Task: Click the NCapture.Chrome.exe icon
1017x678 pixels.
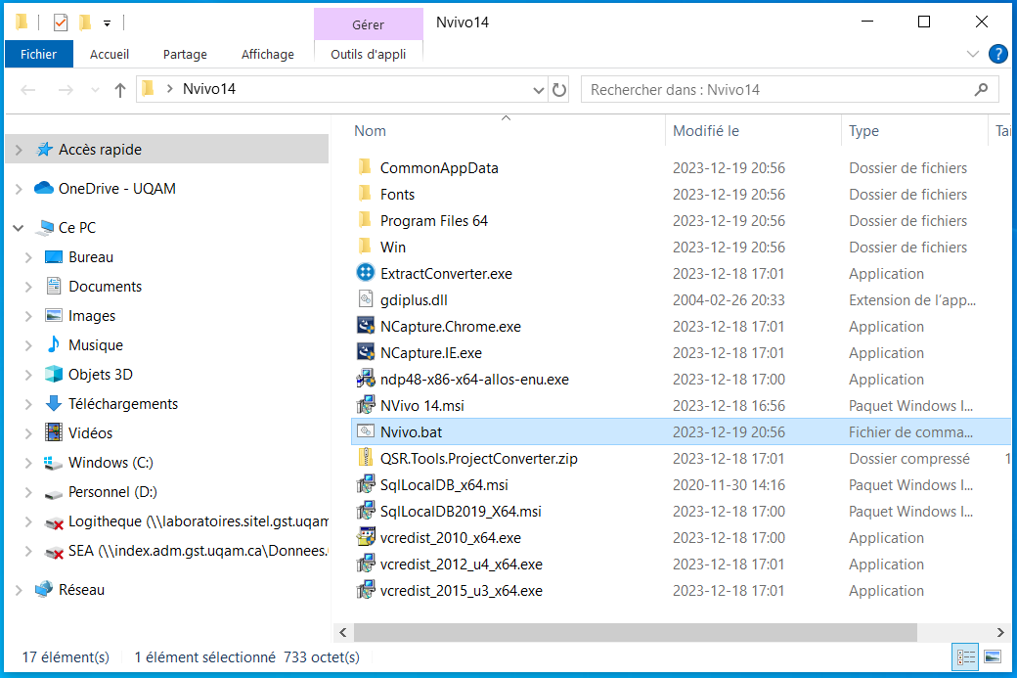Action: tap(366, 327)
